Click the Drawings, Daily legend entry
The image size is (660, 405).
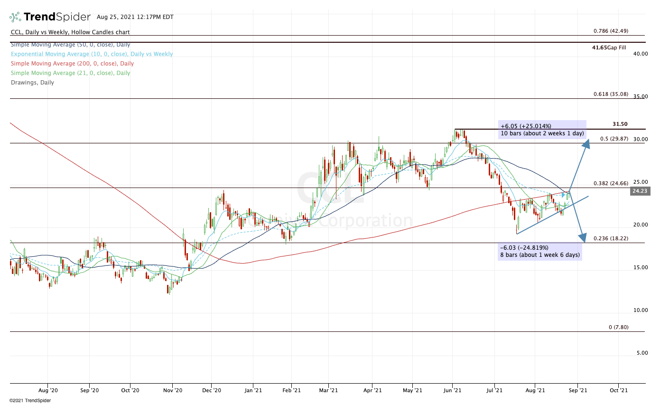32,82
